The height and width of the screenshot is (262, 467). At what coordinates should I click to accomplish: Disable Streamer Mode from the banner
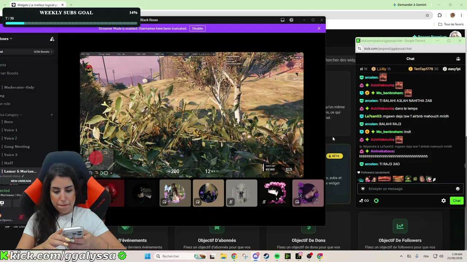[x=197, y=28]
